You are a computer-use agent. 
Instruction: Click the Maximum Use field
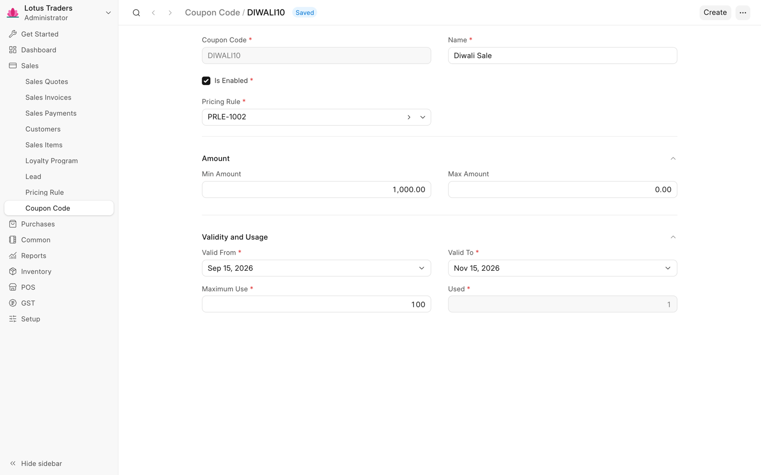tap(316, 304)
